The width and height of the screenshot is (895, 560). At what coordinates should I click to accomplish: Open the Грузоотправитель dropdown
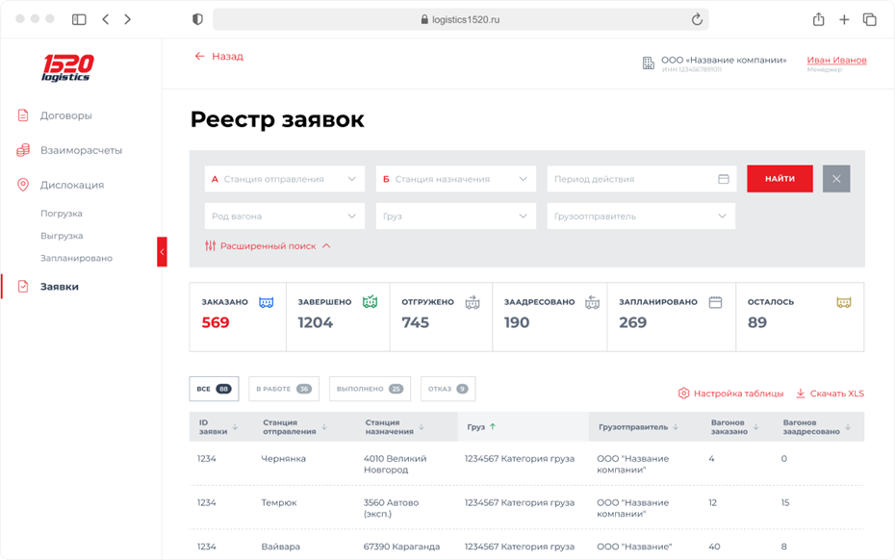point(641,216)
